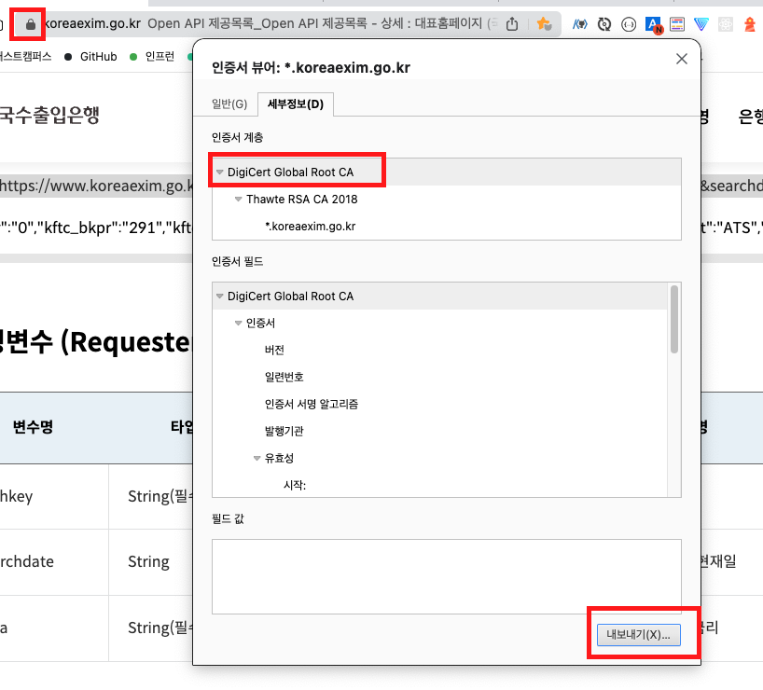Select the 발행기관 field
763x690 pixels.
point(284,431)
